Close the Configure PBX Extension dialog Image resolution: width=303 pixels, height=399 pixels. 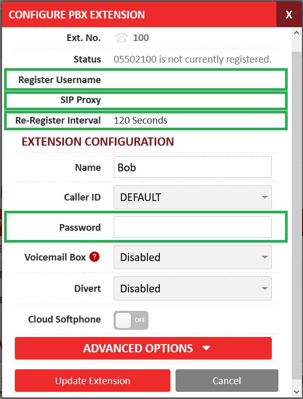point(289,14)
